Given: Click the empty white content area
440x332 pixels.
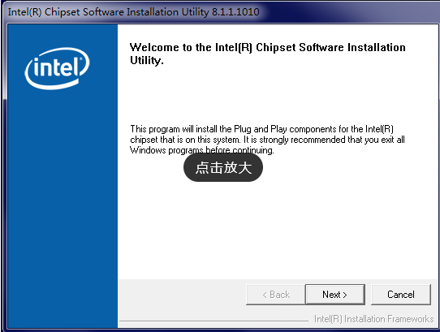Looking at the screenshot, I should point(278,225).
